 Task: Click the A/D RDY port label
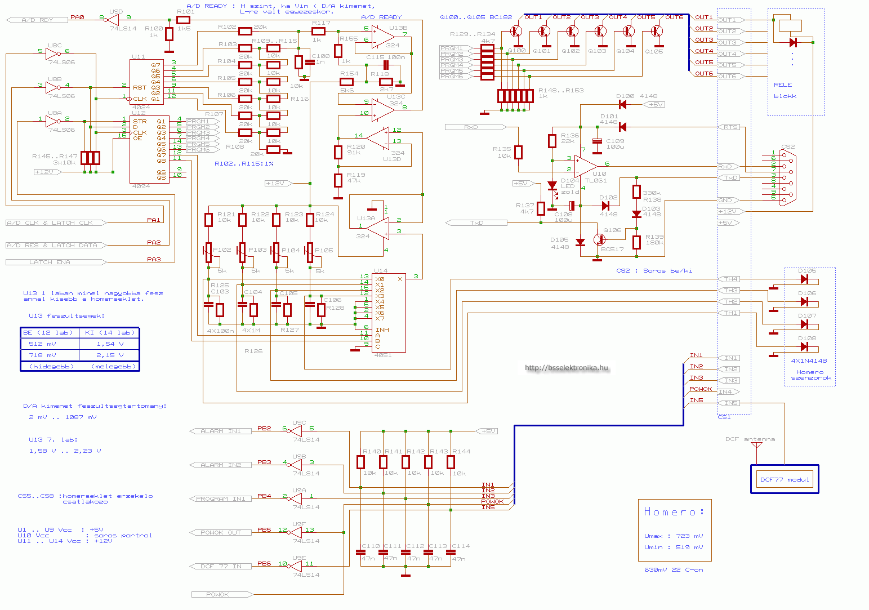[x=37, y=20]
